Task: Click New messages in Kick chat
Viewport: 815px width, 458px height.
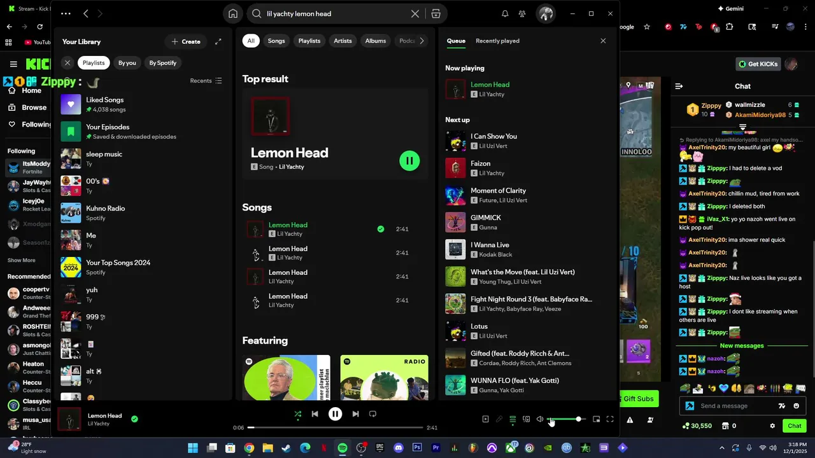Action: pyautogui.click(x=742, y=345)
